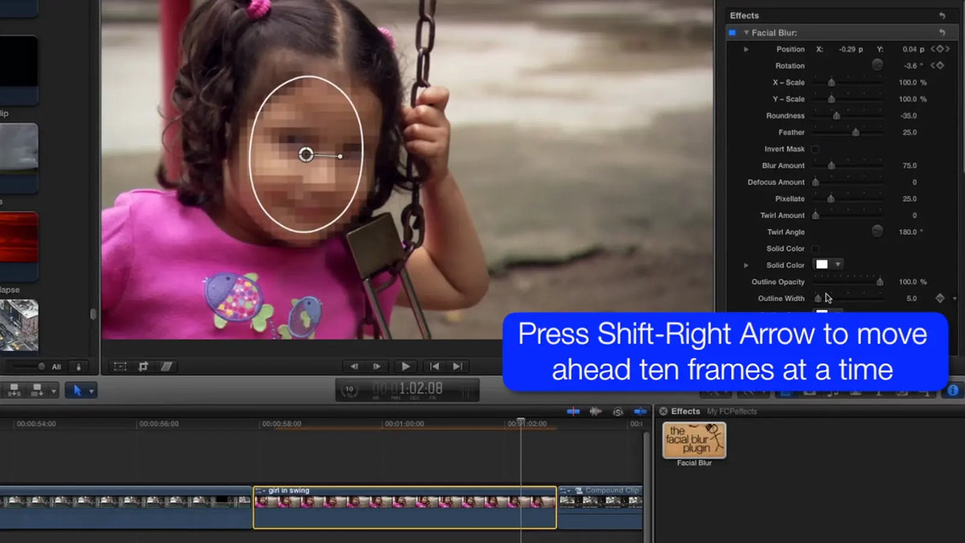Open the Outline Width keyframe options arrow
The image size is (965, 543).
[955, 298]
